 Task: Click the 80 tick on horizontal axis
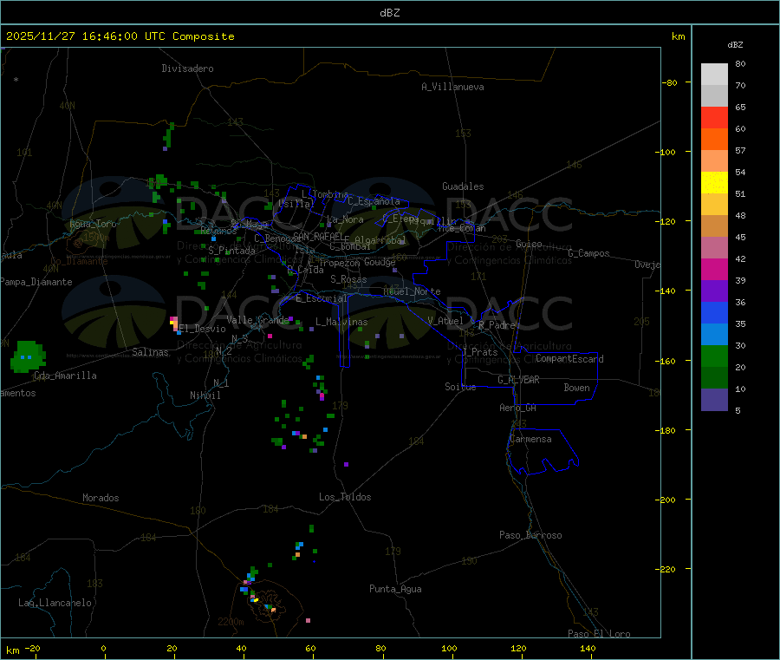[x=380, y=648]
